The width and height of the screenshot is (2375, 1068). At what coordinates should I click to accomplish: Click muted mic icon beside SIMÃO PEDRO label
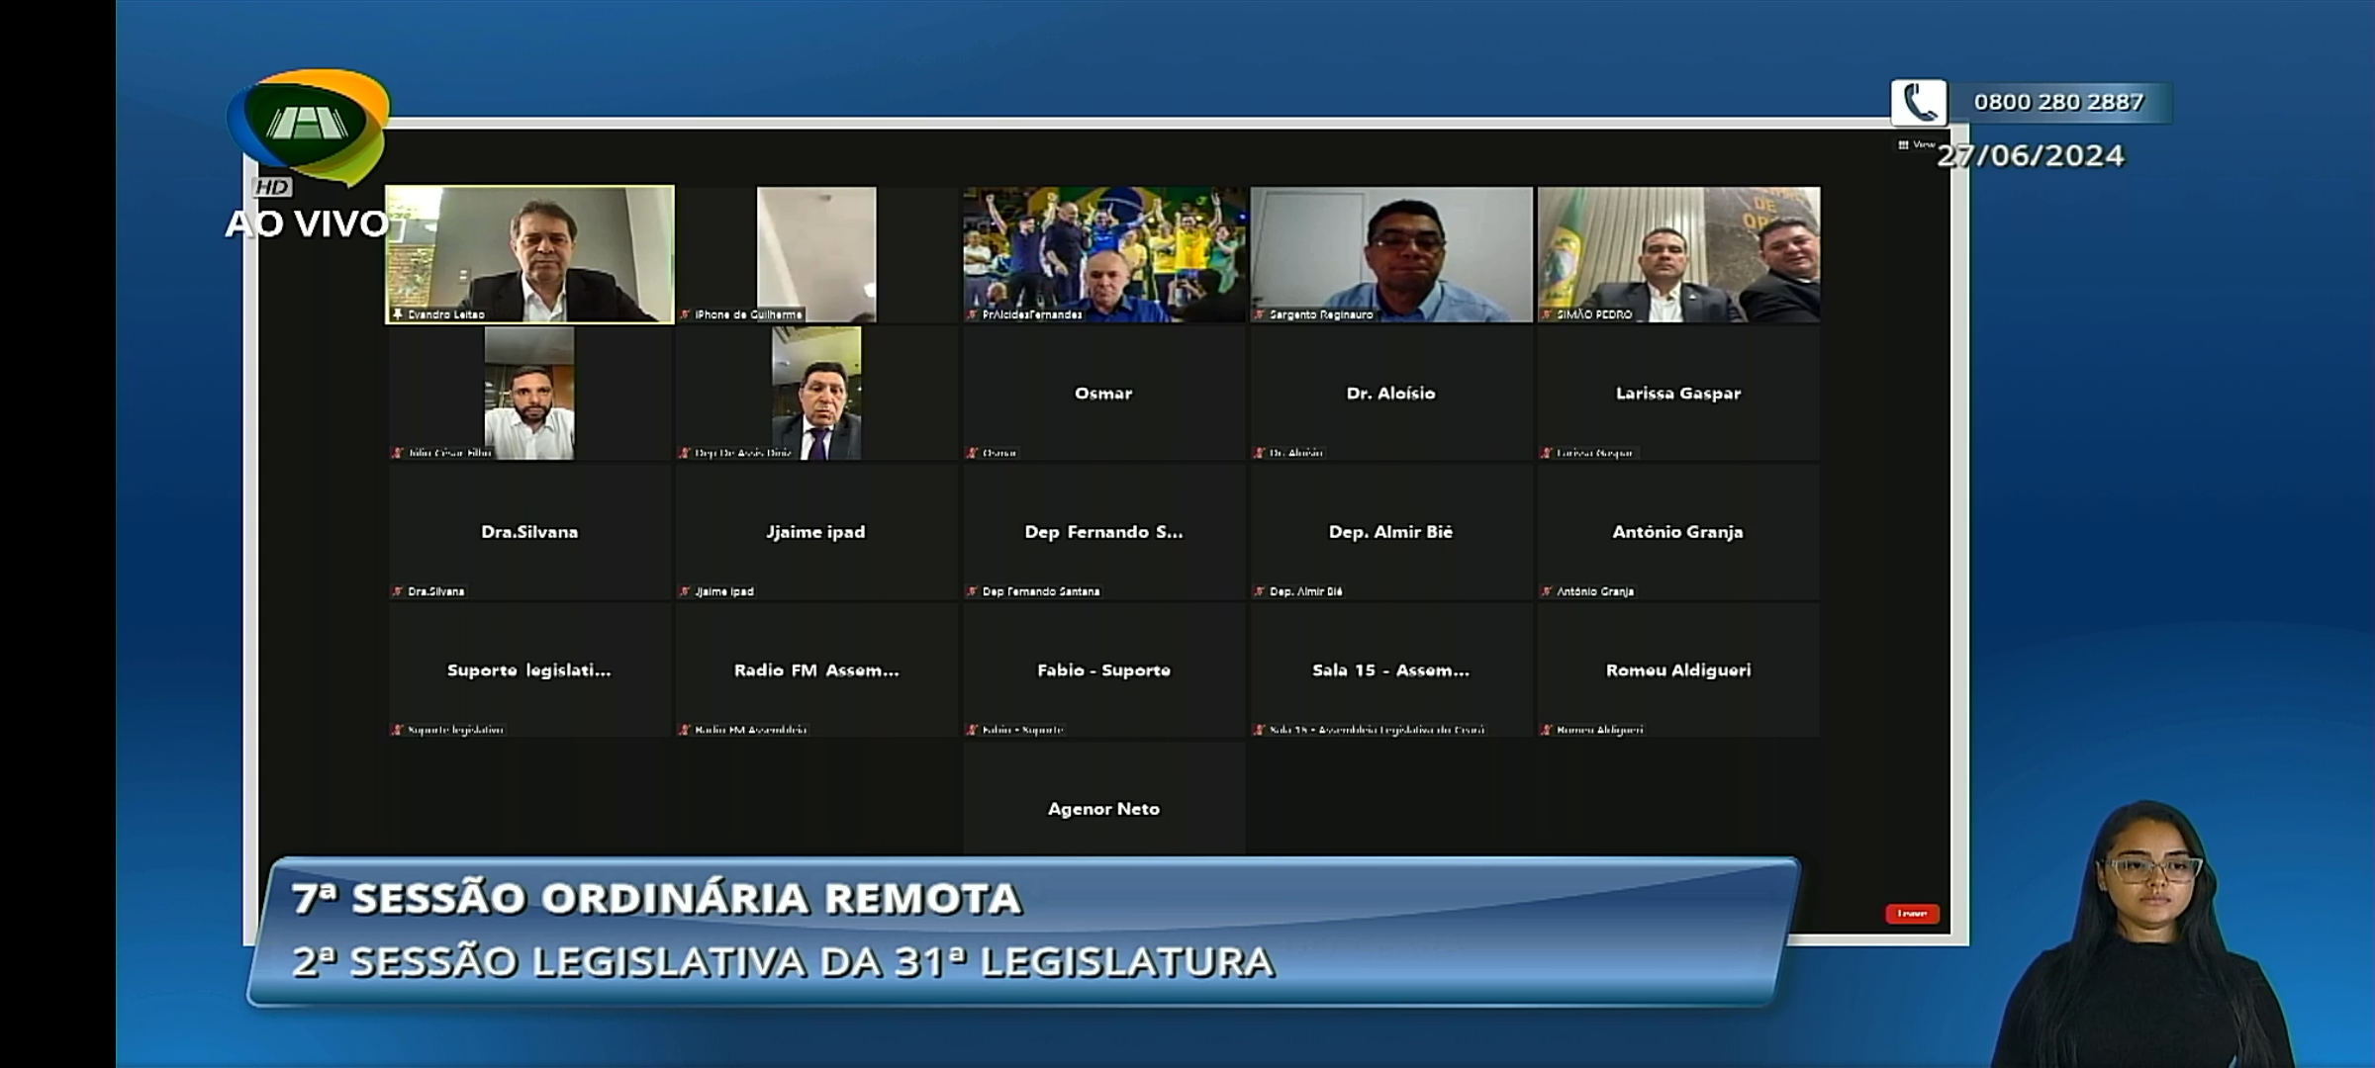[x=1547, y=314]
